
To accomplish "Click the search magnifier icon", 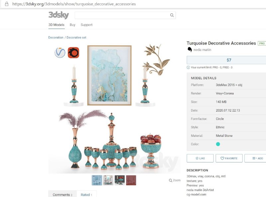I will pos(172,15).
